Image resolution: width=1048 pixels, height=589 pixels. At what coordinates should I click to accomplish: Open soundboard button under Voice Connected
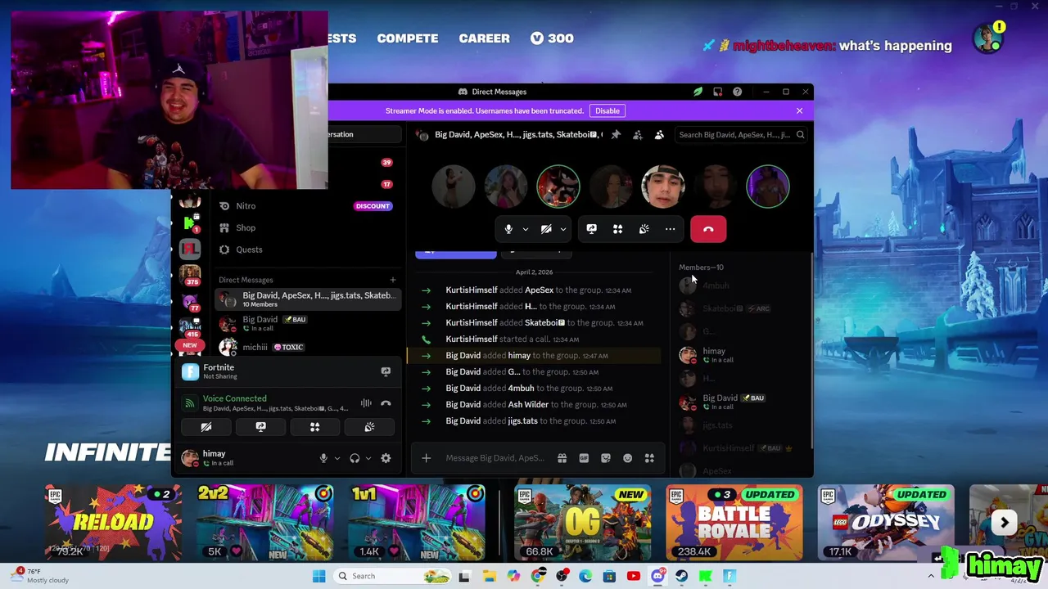pos(369,427)
